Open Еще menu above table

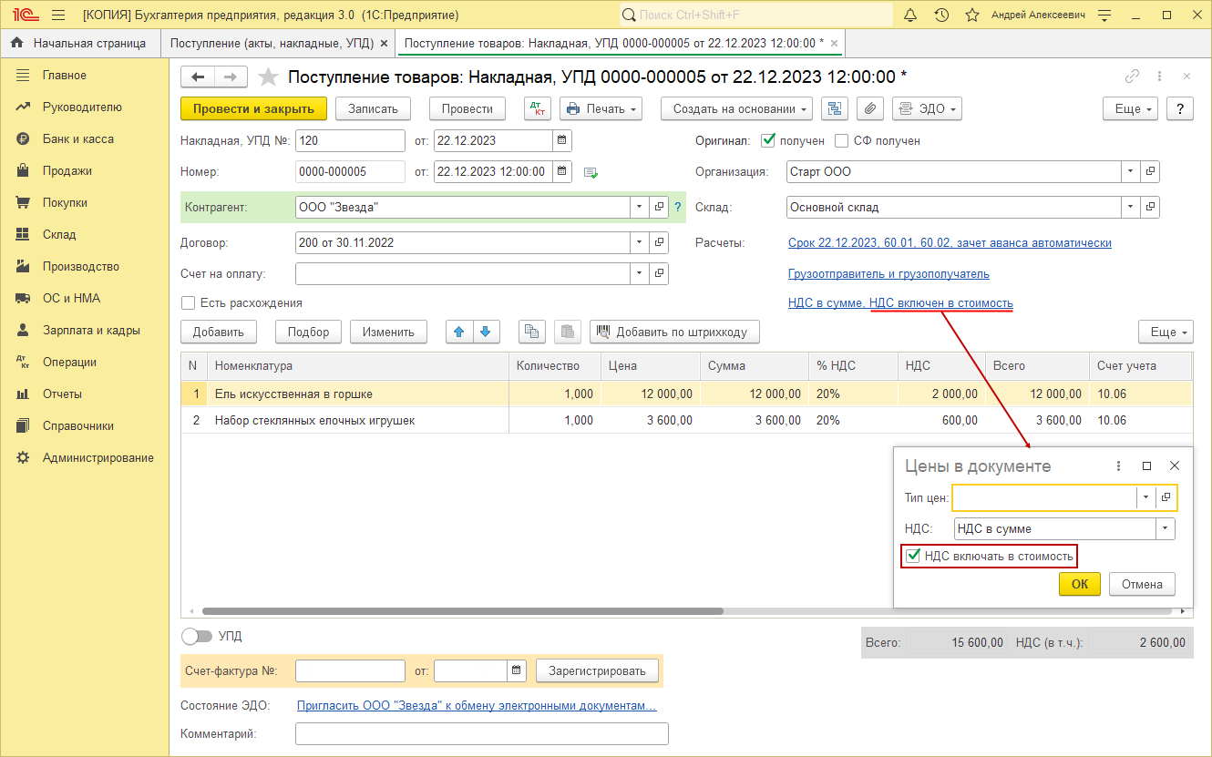point(1166,332)
